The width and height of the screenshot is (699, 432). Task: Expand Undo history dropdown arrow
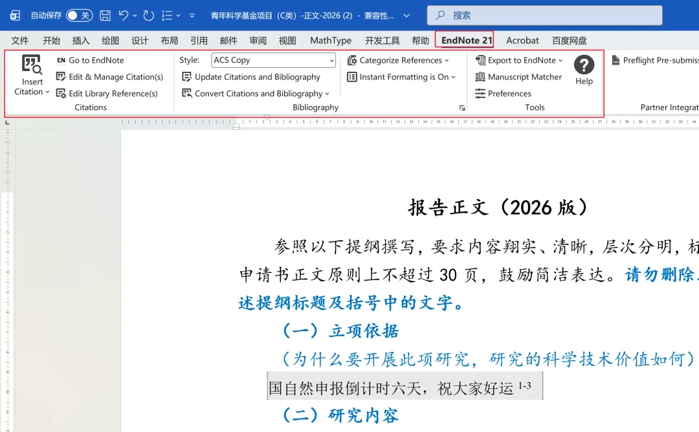click(x=135, y=16)
